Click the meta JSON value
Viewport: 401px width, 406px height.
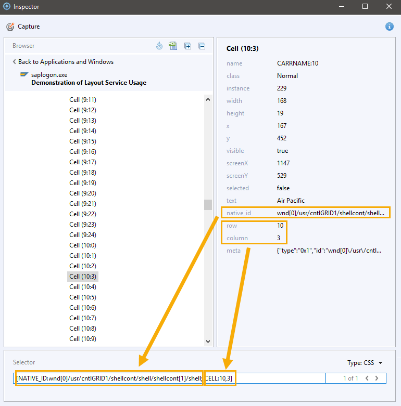coord(329,251)
